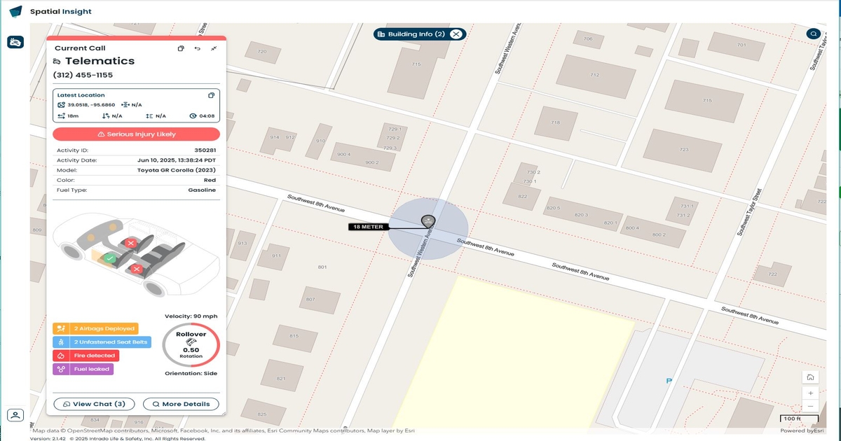The height and width of the screenshot is (441, 841).
Task: Collapse the Current Call panel
Action: tap(214, 48)
